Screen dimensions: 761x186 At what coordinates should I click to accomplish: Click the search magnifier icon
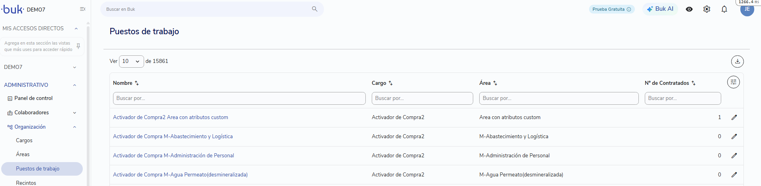[x=314, y=9]
